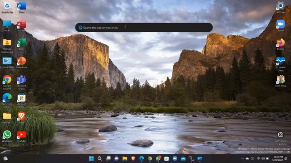Open the Zoom desktop shortcut
This screenshot has width=291, height=163.
(x=281, y=26)
